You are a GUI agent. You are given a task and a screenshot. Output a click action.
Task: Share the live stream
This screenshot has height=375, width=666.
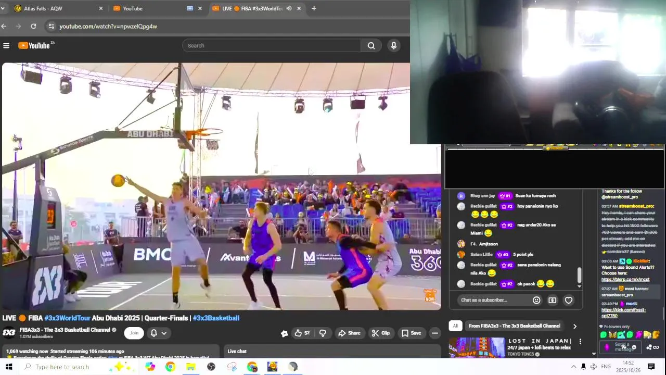[x=349, y=333]
